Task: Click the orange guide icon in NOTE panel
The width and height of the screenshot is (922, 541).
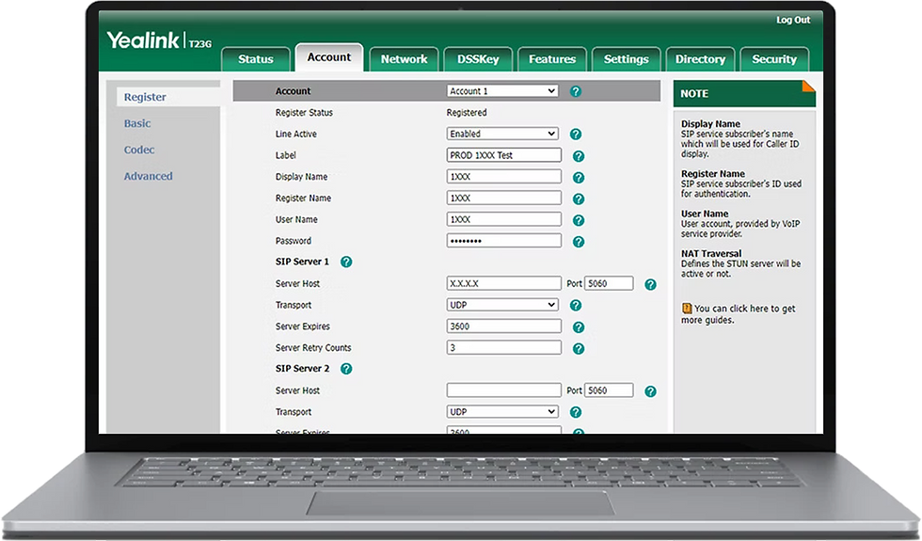Action: (686, 309)
